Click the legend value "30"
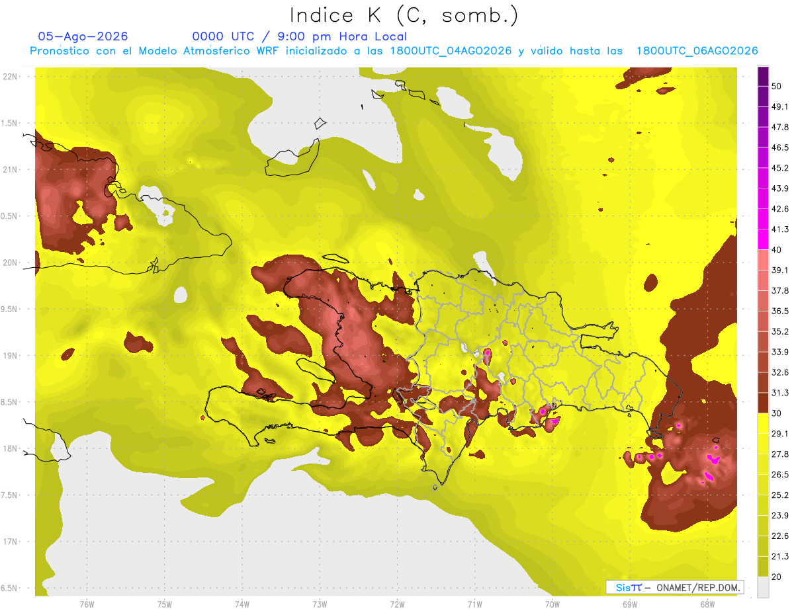This screenshot has width=794, height=613. (777, 413)
